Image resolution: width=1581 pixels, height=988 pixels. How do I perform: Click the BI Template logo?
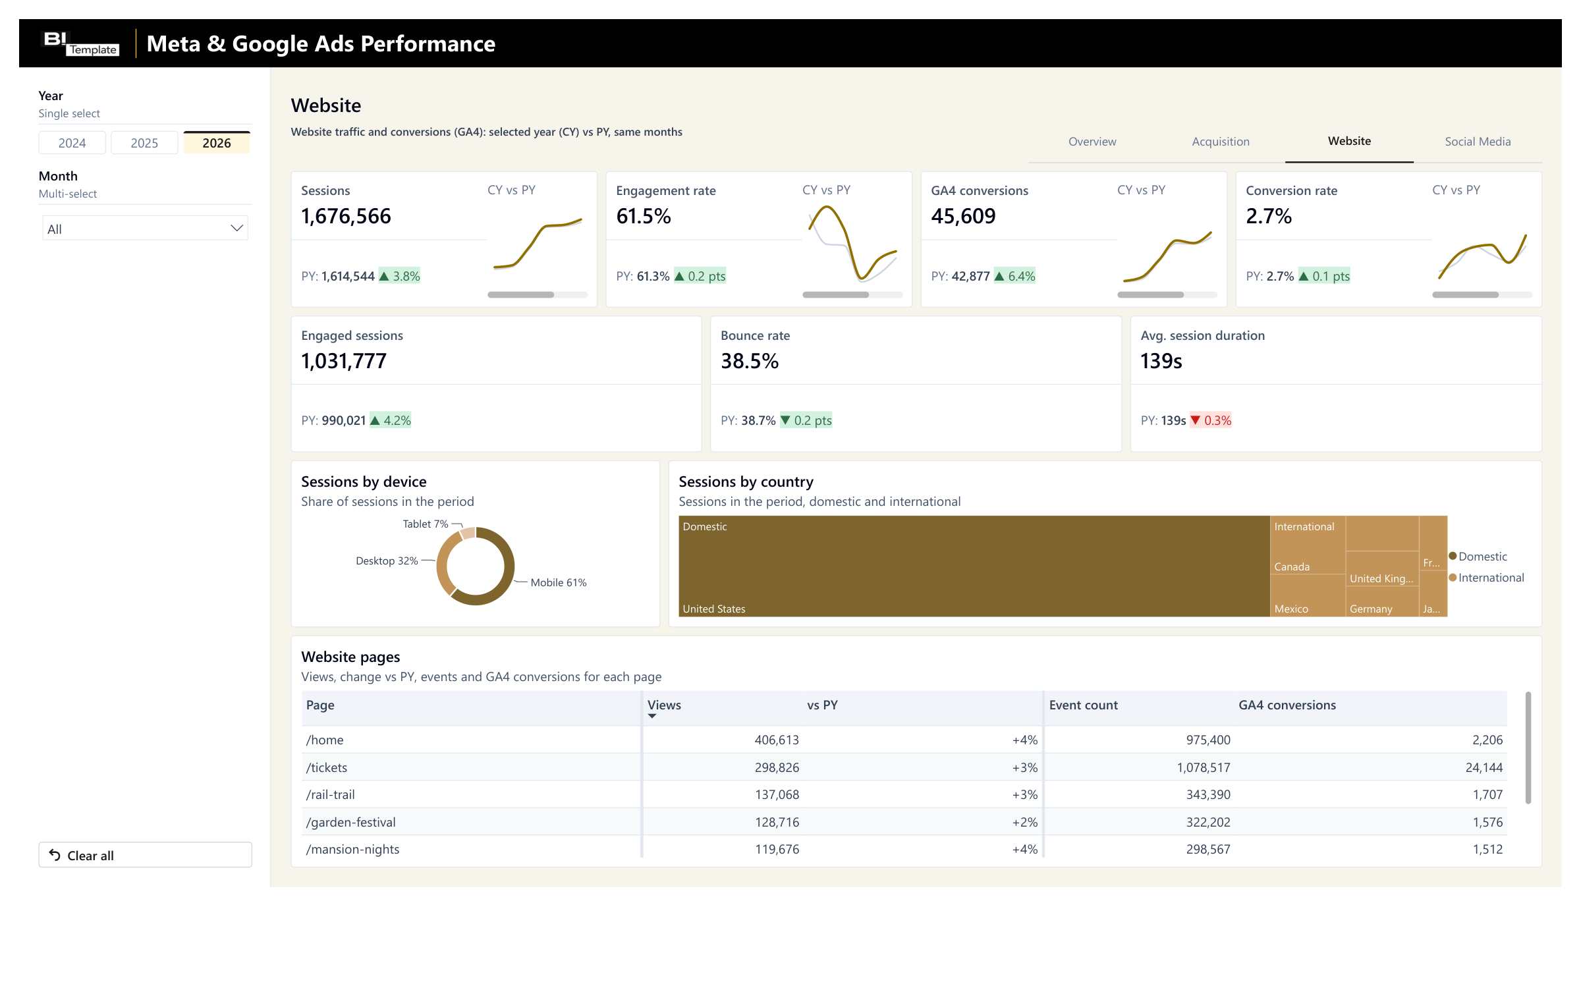click(x=80, y=43)
